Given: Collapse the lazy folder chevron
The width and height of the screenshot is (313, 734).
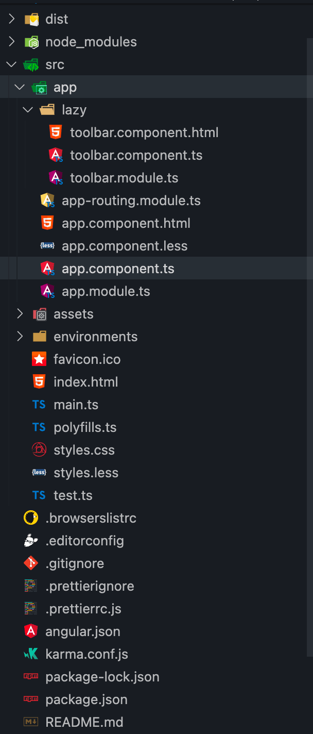Looking at the screenshot, I should click(28, 110).
